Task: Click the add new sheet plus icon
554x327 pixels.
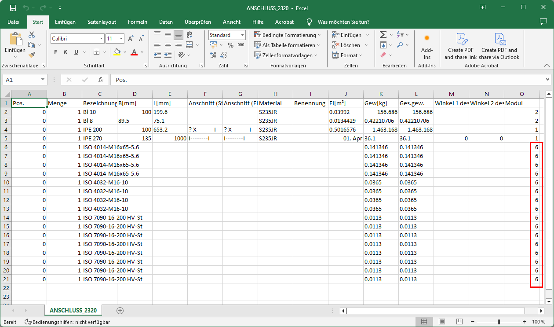Action: point(120,310)
